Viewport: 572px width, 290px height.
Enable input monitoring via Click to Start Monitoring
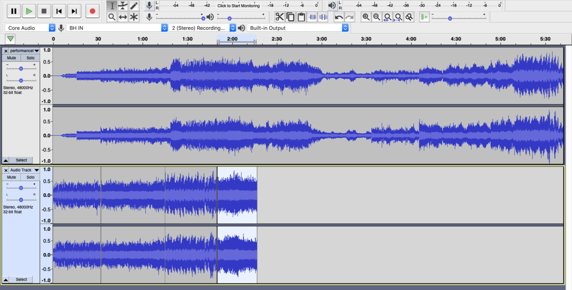tap(238, 6)
